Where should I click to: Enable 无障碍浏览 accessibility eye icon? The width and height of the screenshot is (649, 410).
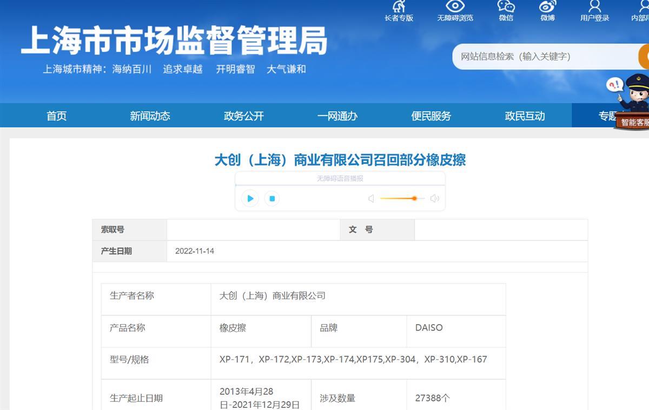pyautogui.click(x=455, y=7)
